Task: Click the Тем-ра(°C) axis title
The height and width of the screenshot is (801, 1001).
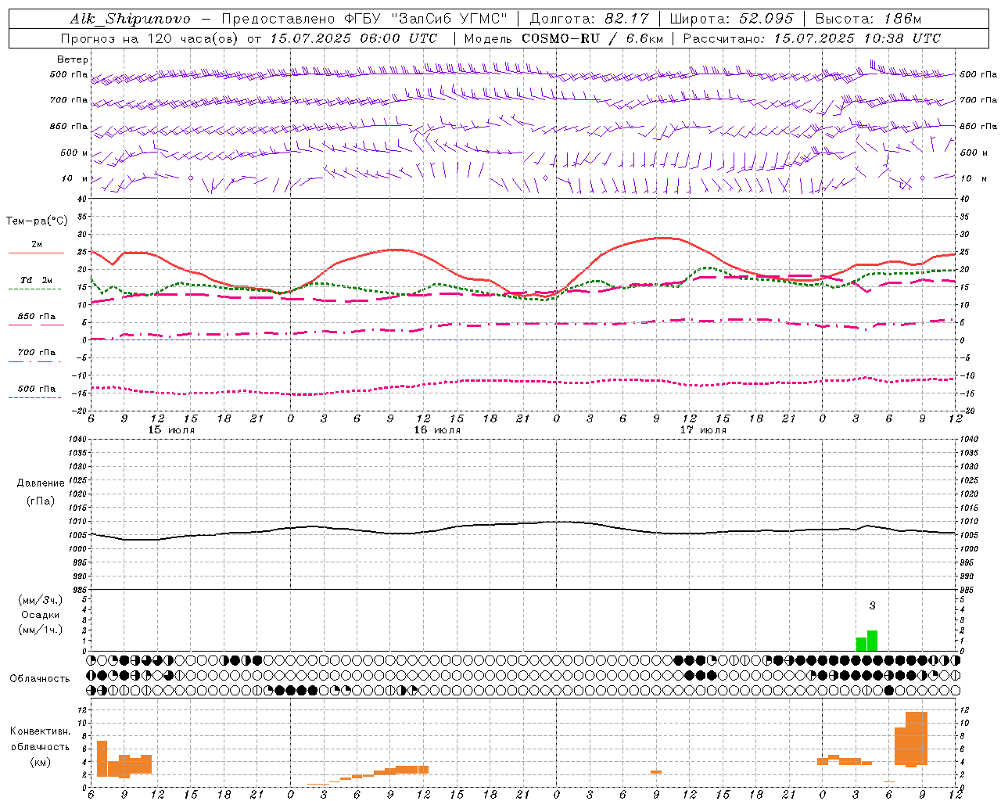Action: (37, 221)
